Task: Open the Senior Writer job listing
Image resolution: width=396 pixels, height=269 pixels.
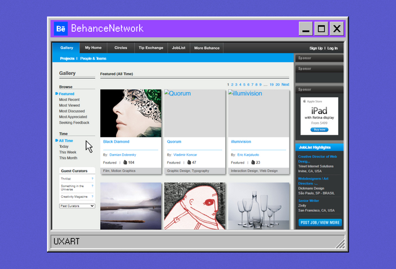Action: point(308,200)
